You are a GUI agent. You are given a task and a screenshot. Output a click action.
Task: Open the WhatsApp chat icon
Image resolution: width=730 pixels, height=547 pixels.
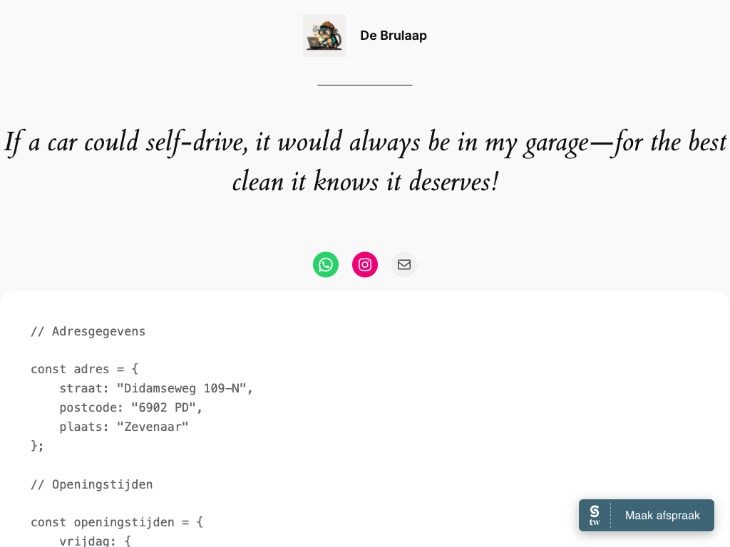point(326,265)
